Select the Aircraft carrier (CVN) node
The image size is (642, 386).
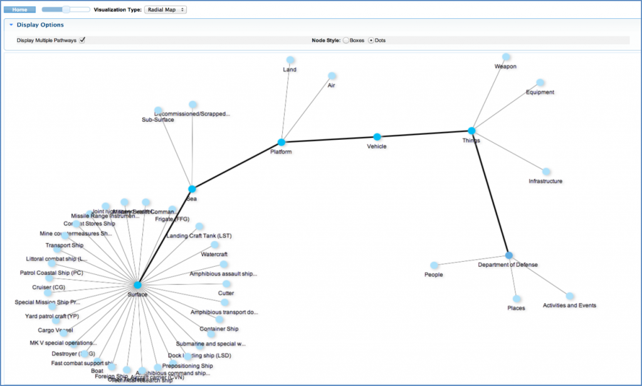click(142, 370)
